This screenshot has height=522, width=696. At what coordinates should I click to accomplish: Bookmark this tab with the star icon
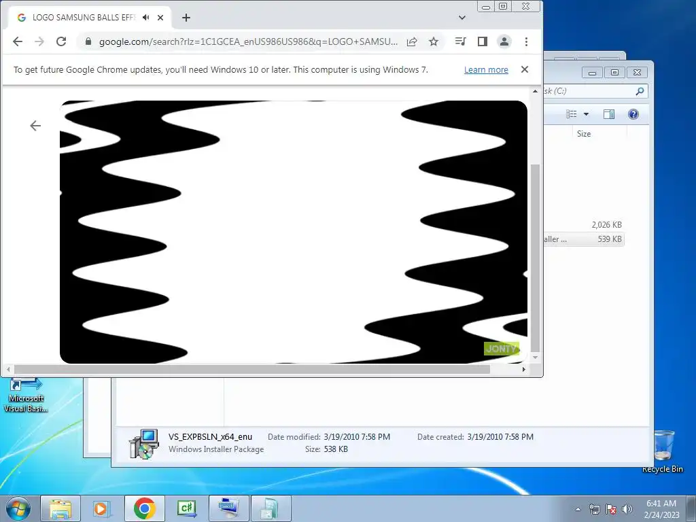tap(434, 41)
